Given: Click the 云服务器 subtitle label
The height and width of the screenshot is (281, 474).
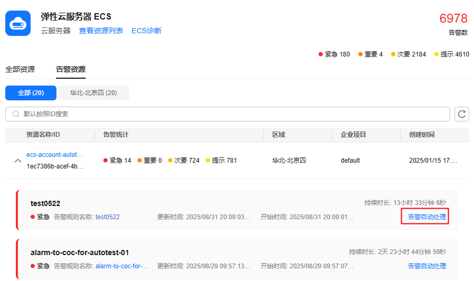Looking at the screenshot, I should [x=55, y=31].
